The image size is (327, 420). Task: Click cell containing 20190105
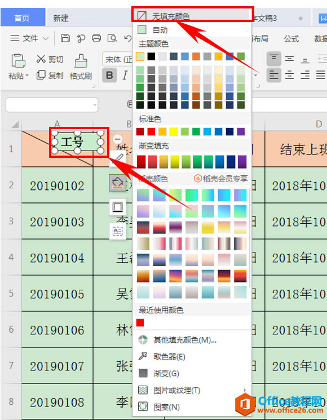pyautogui.click(x=57, y=294)
